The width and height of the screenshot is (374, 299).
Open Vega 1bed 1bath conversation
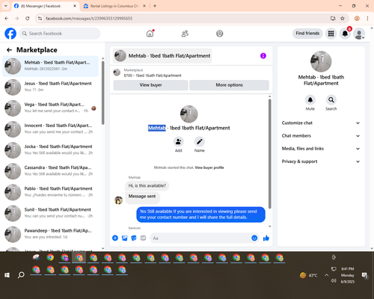50,108
